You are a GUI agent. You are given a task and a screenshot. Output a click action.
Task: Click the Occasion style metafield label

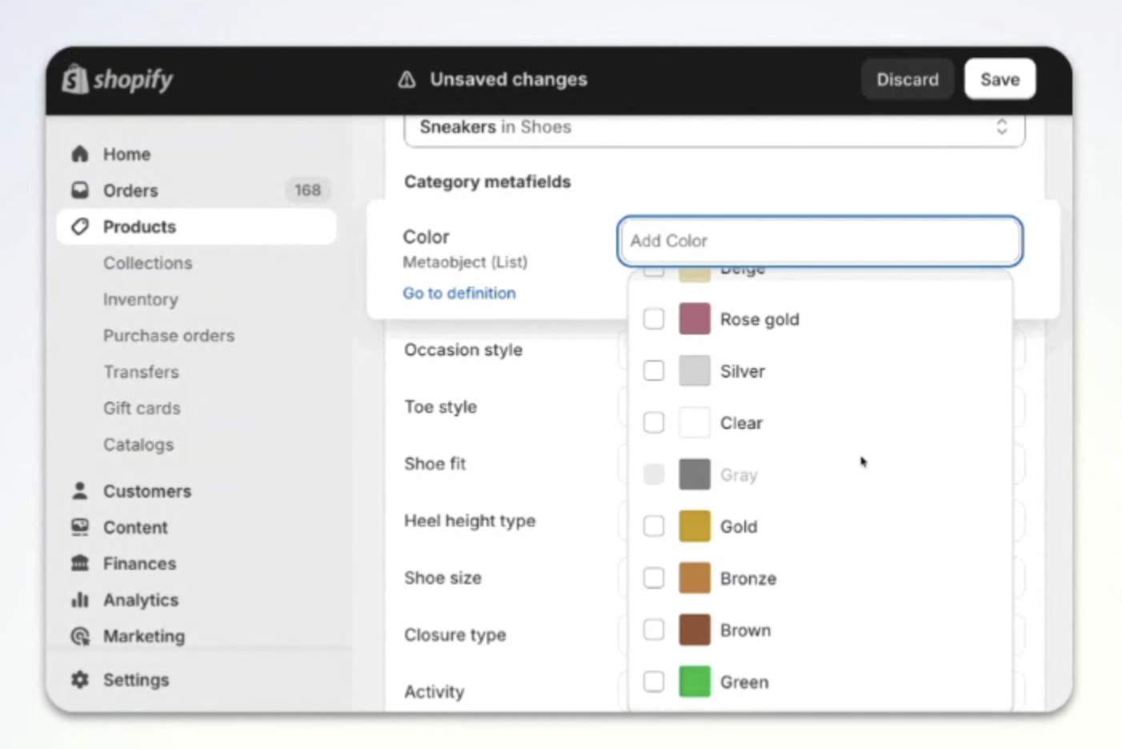tap(463, 350)
